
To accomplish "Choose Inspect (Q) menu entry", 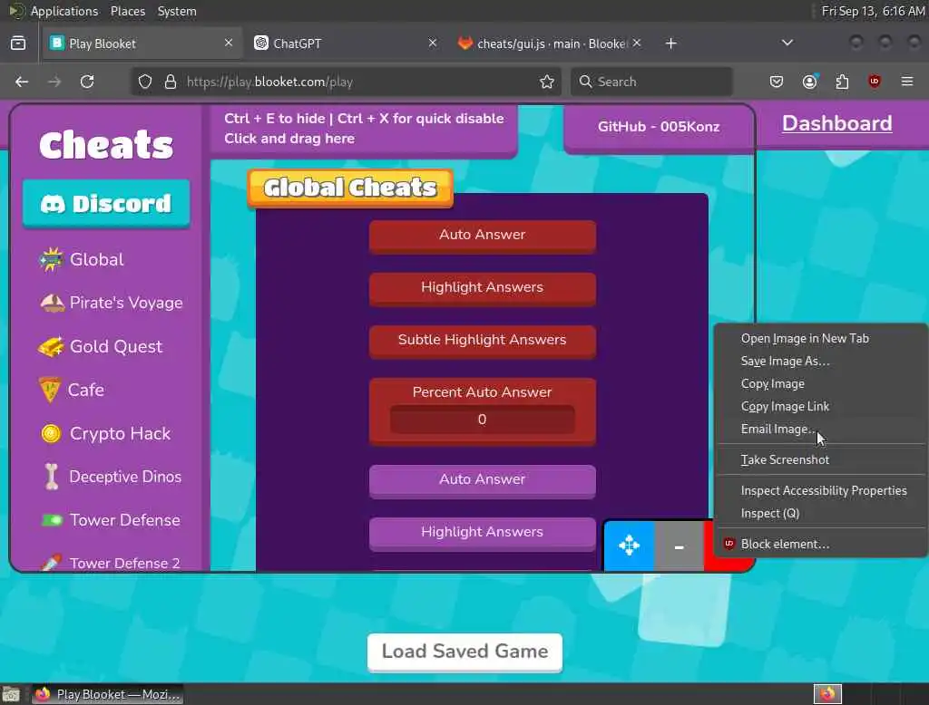I will 820,513.
